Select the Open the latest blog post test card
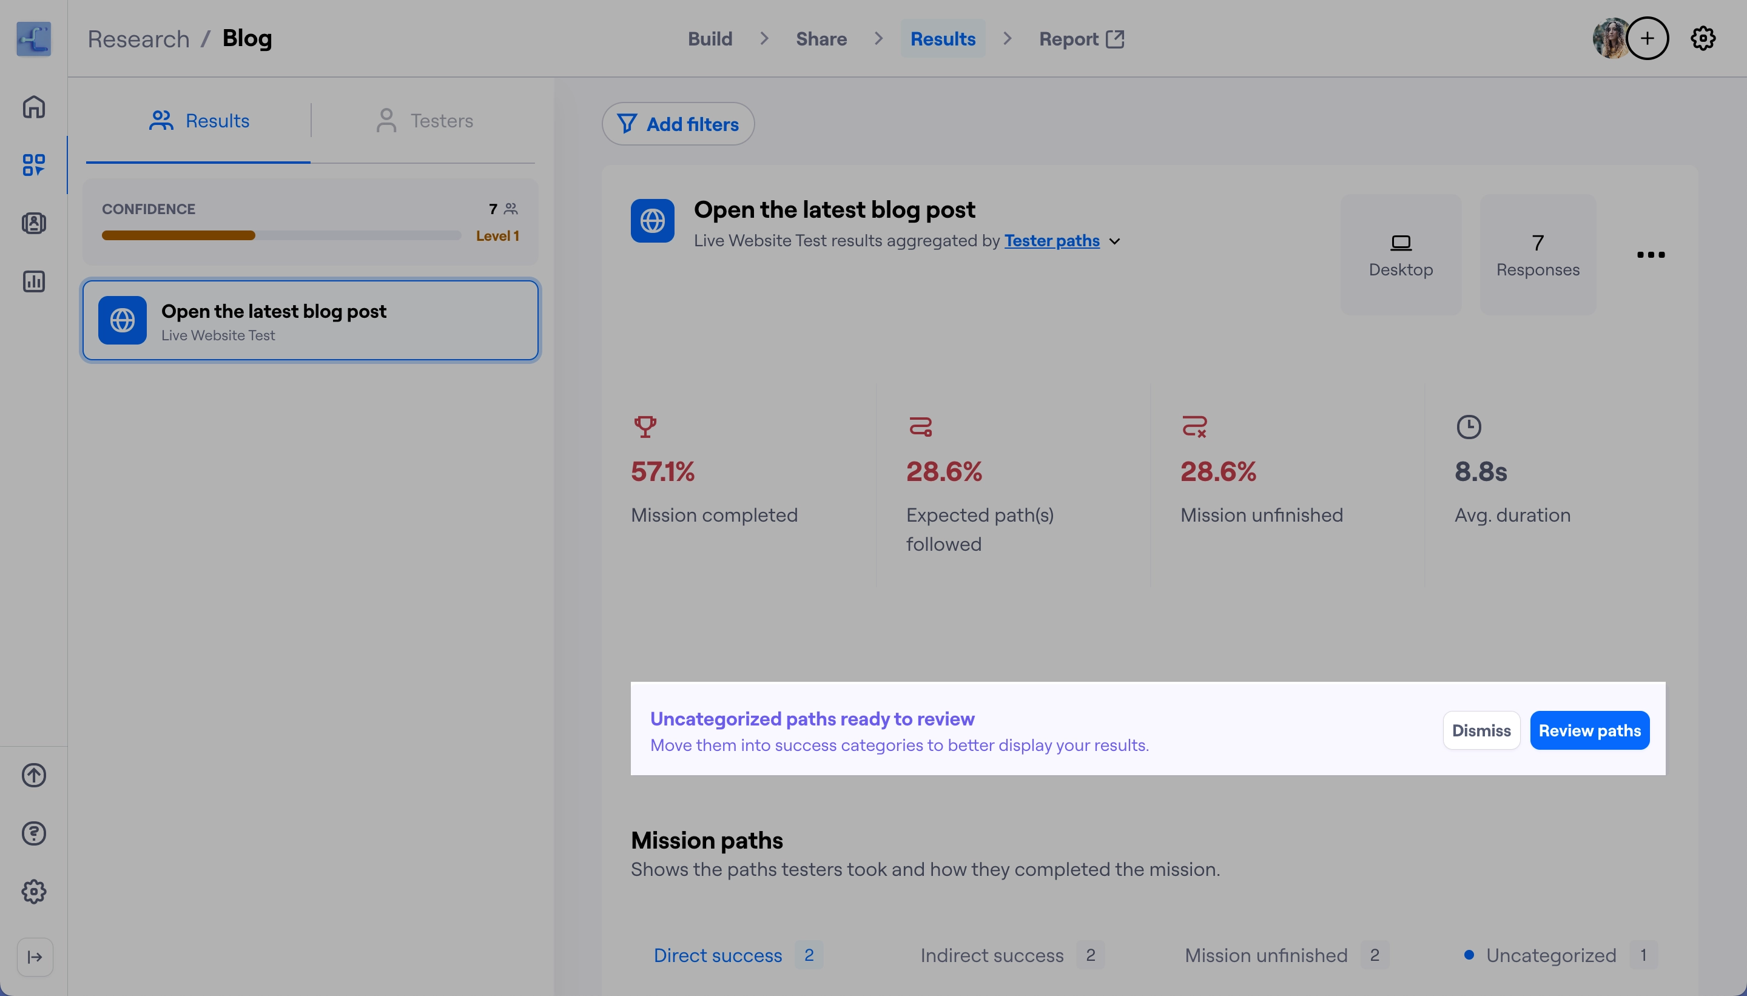Viewport: 1747px width, 996px height. tap(310, 320)
